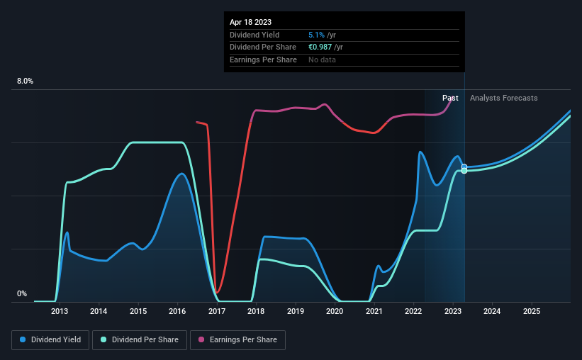Toggle the Dividend Yield legend button
582x360 pixels.
click(x=50, y=340)
